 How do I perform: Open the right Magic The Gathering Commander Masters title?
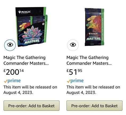89,60
